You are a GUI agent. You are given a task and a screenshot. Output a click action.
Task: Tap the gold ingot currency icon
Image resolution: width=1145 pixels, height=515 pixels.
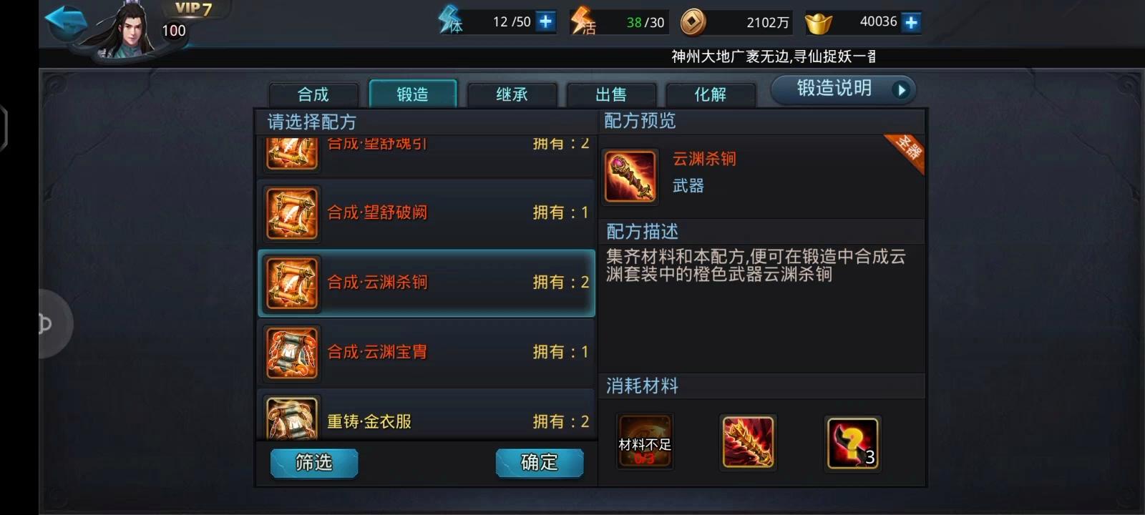click(819, 23)
